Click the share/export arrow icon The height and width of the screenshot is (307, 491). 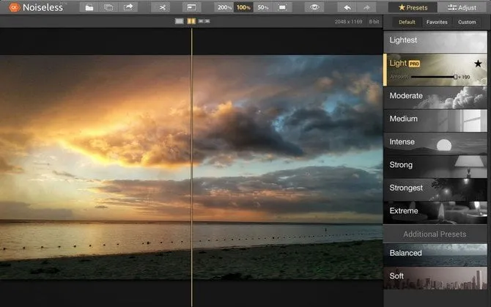tap(129, 7)
